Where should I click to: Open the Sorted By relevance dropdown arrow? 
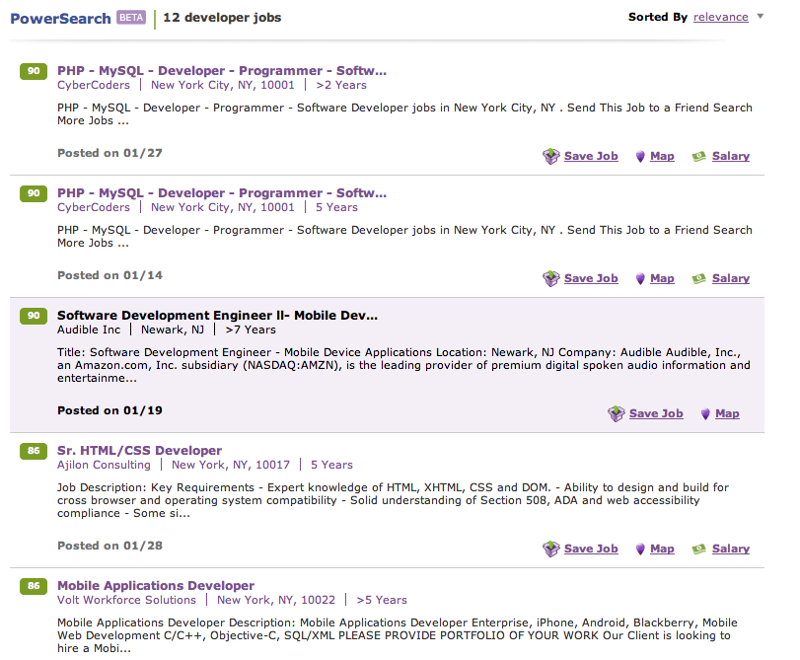[x=760, y=17]
